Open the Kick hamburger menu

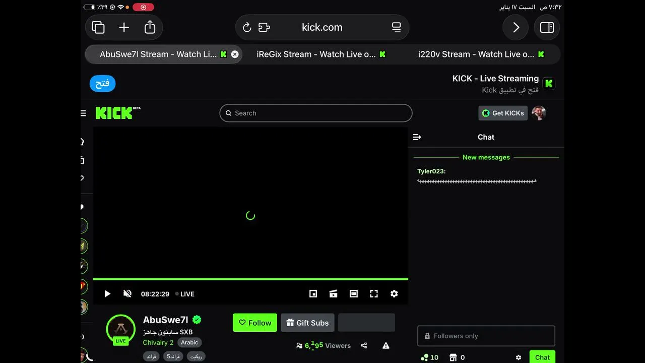click(83, 113)
